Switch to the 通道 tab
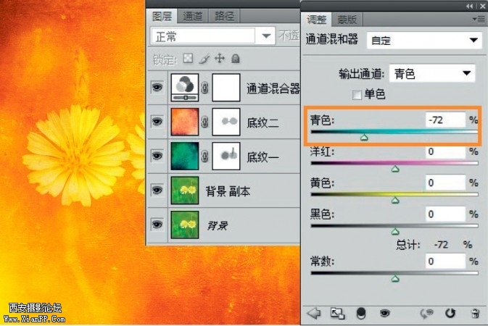The width and height of the screenshot is (488, 326). click(x=192, y=16)
